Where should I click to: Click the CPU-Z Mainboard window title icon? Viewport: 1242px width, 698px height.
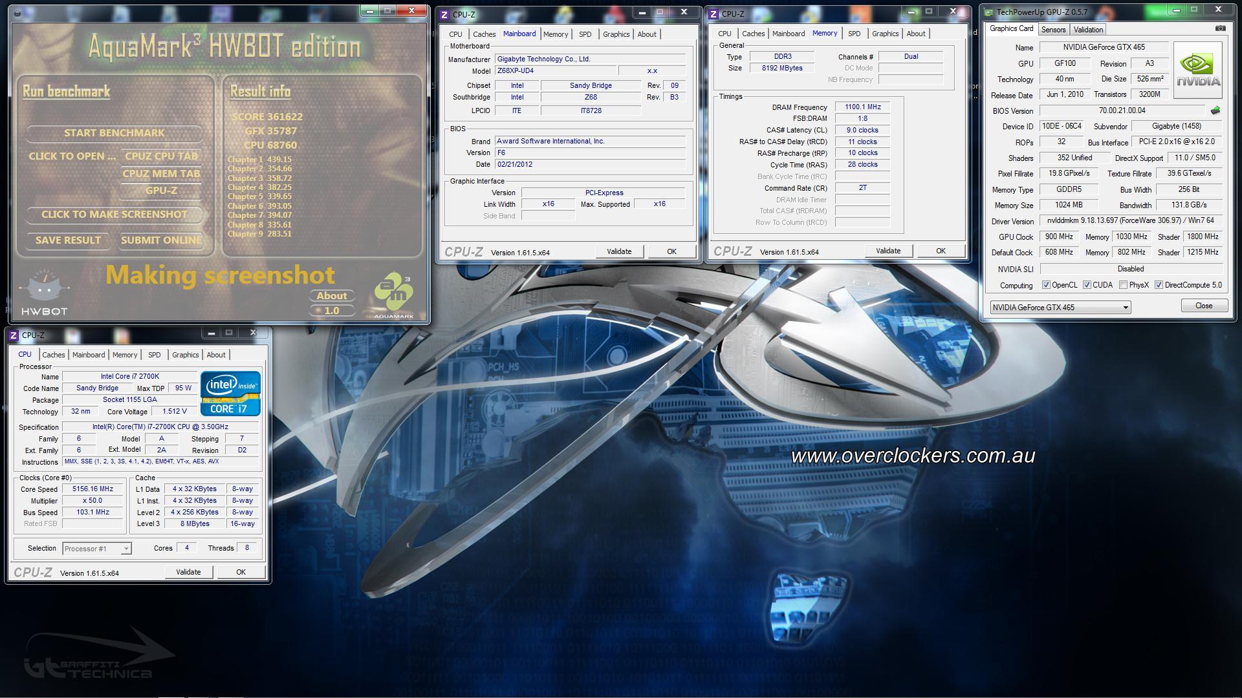[x=444, y=14]
